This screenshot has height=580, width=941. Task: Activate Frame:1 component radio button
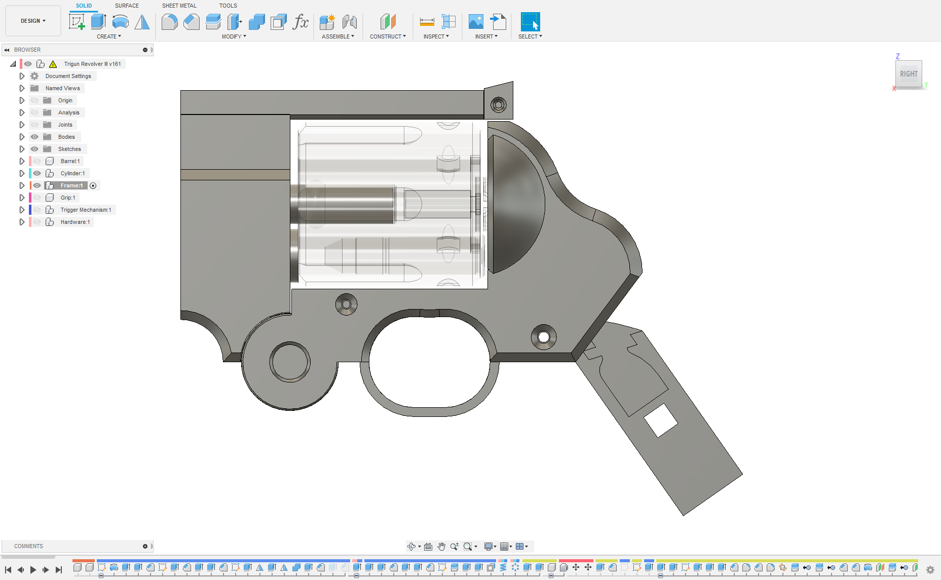click(93, 185)
